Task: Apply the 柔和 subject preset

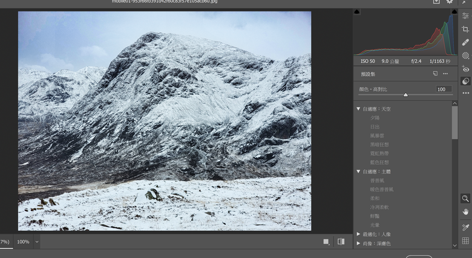Action: pyautogui.click(x=375, y=198)
